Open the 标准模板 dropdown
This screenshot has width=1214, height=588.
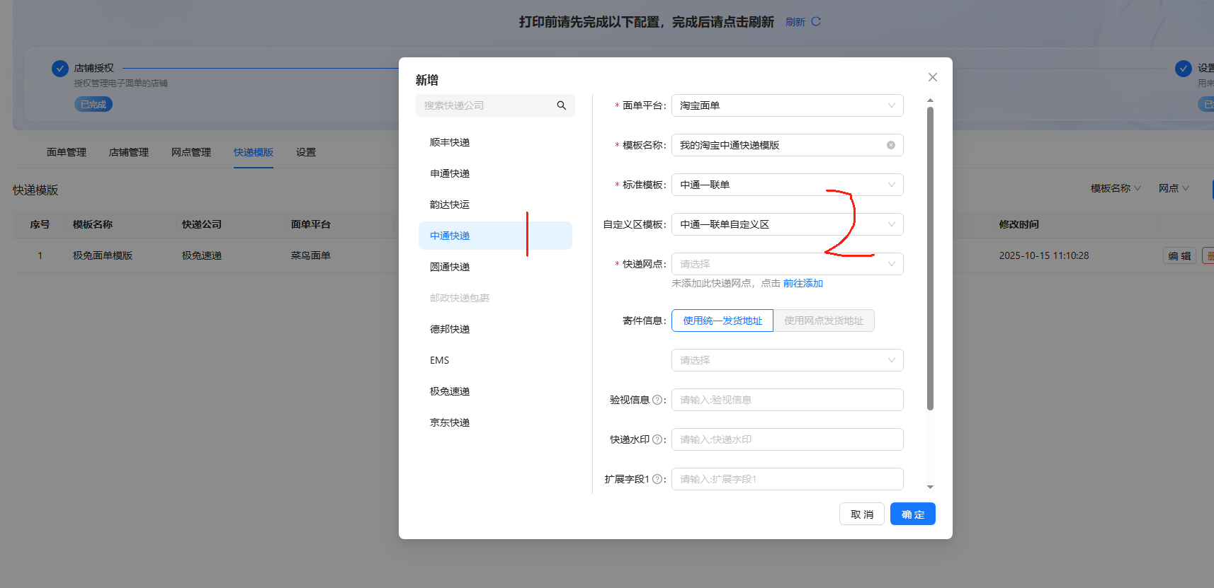point(787,185)
